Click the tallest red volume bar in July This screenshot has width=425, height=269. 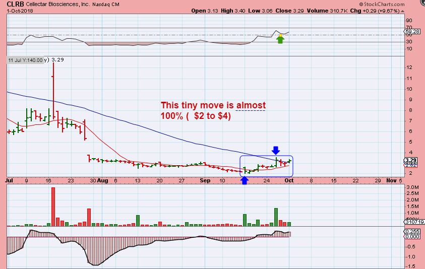click(53, 207)
